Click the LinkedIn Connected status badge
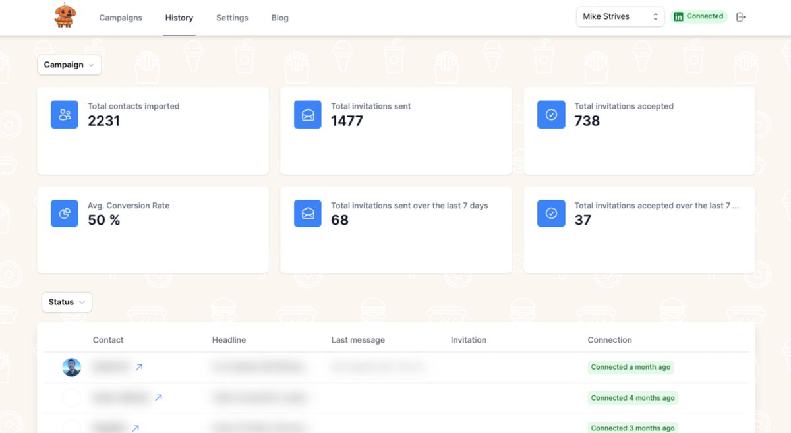 pos(699,16)
